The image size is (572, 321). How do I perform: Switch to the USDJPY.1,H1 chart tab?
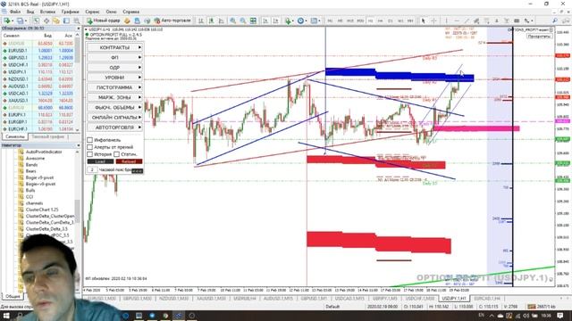pyautogui.click(x=454, y=299)
